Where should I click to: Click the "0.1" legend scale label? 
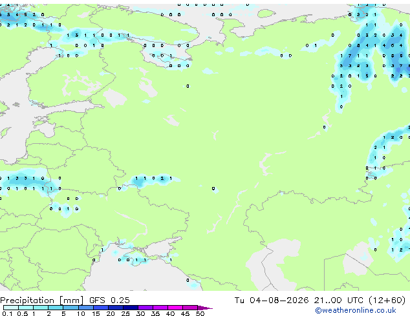[x=7, y=313]
